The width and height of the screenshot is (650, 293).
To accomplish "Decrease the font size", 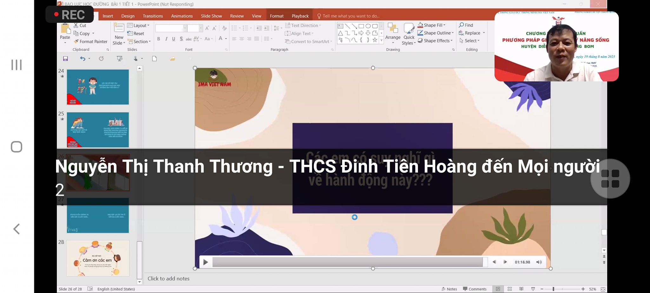I will (x=215, y=28).
